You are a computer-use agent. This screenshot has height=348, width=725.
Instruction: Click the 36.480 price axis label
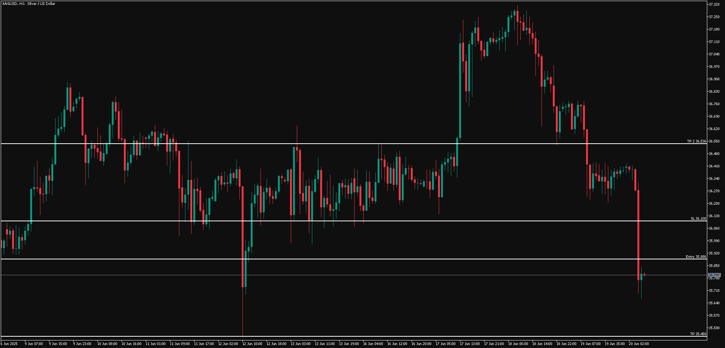(714, 154)
